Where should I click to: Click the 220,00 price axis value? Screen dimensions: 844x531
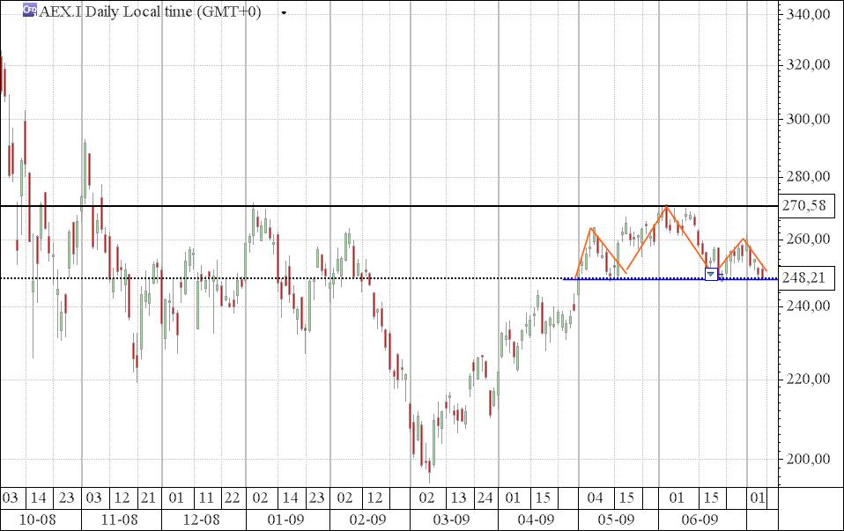(807, 380)
